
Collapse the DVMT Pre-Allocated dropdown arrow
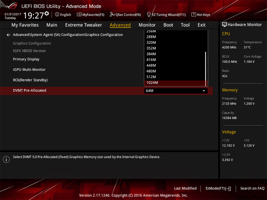click(x=204, y=91)
